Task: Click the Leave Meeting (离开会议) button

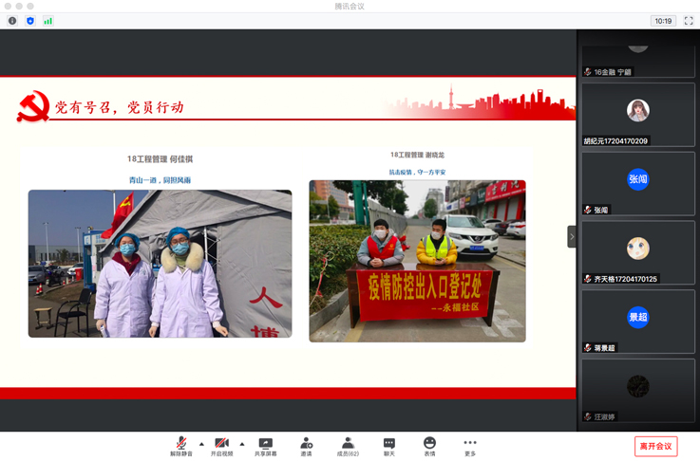Action: 655,446
